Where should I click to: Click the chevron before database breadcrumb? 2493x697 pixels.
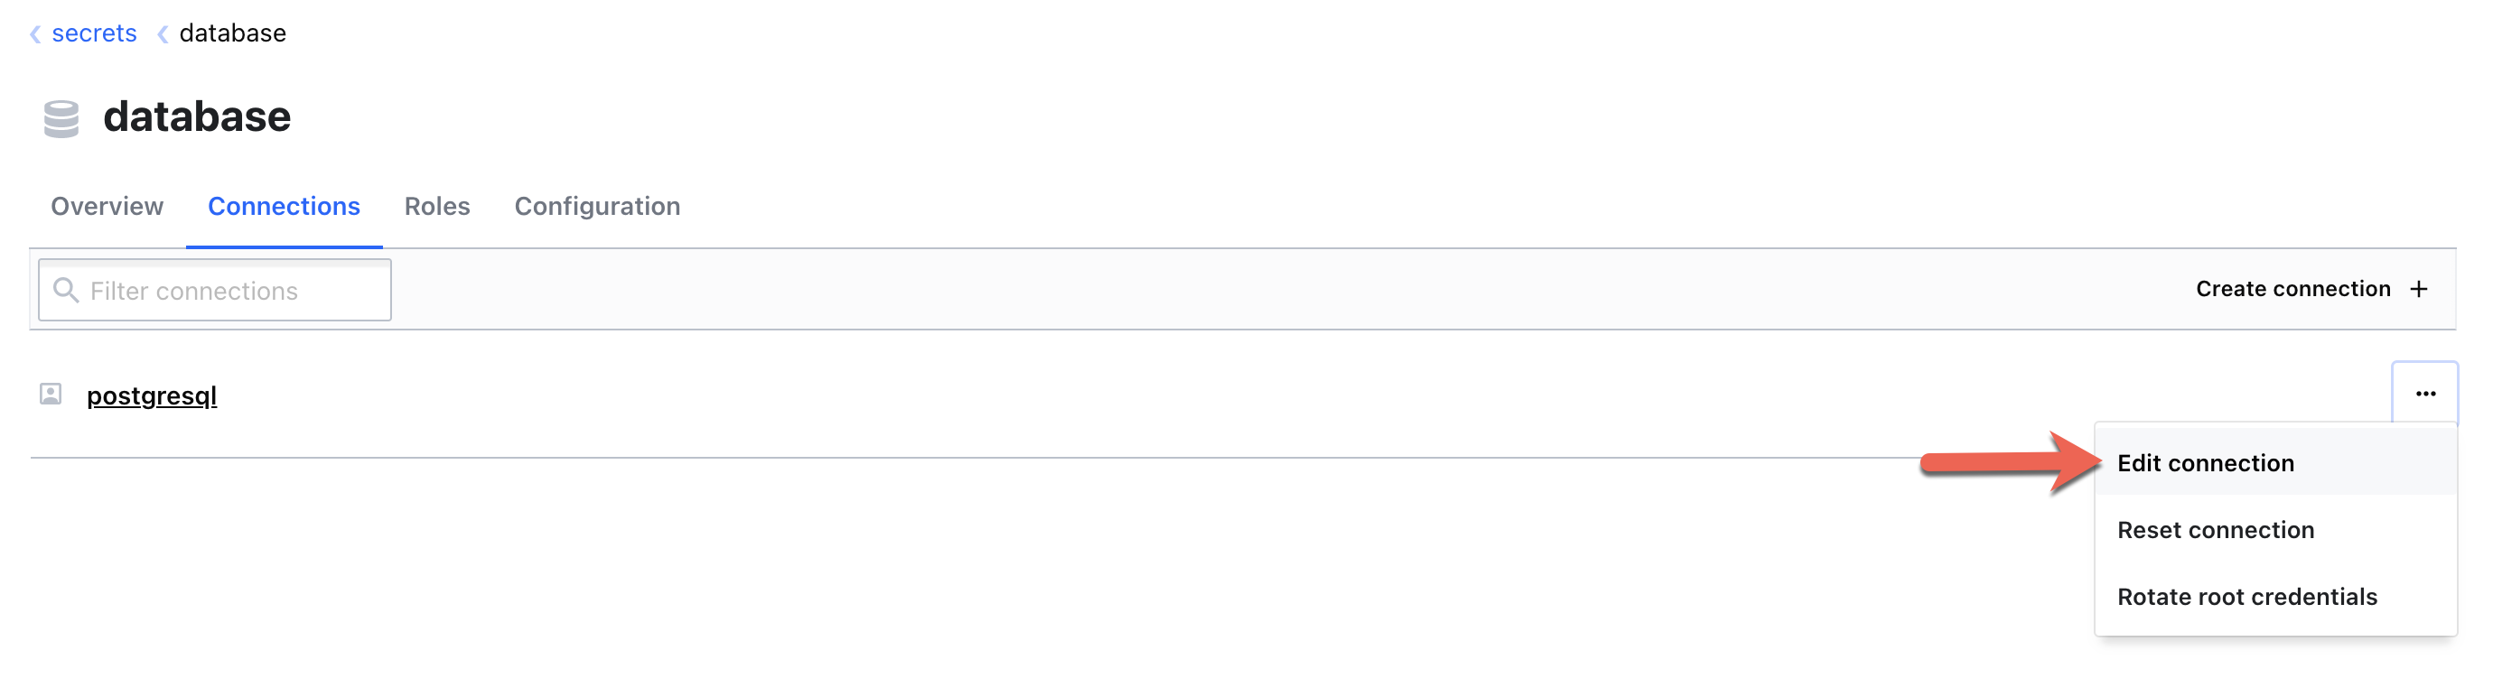tap(163, 35)
